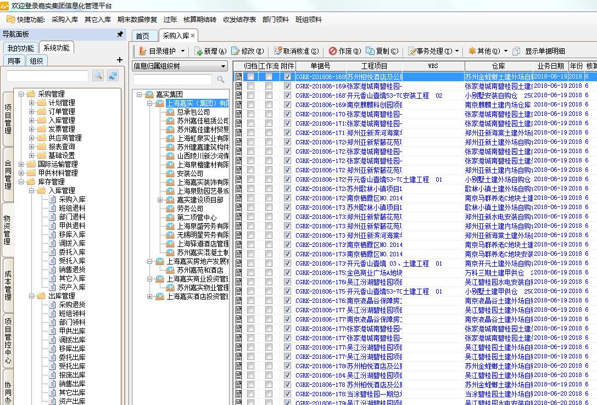
Task: Check 归档 checkbox in the first row
Action: click(250, 77)
